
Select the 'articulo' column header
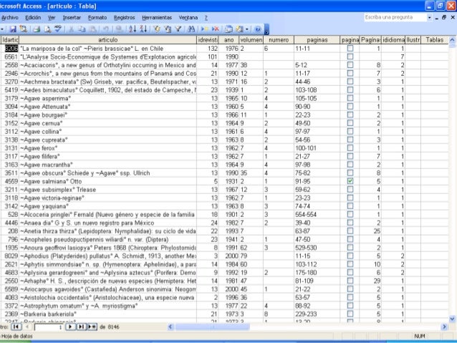click(x=108, y=39)
